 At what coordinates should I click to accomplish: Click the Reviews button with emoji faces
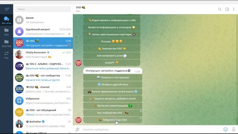[112, 41]
